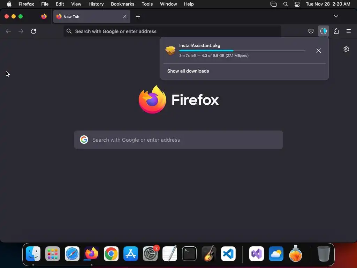Open GarageBand from the Dock
357x268 pixels.
[x=209, y=254]
